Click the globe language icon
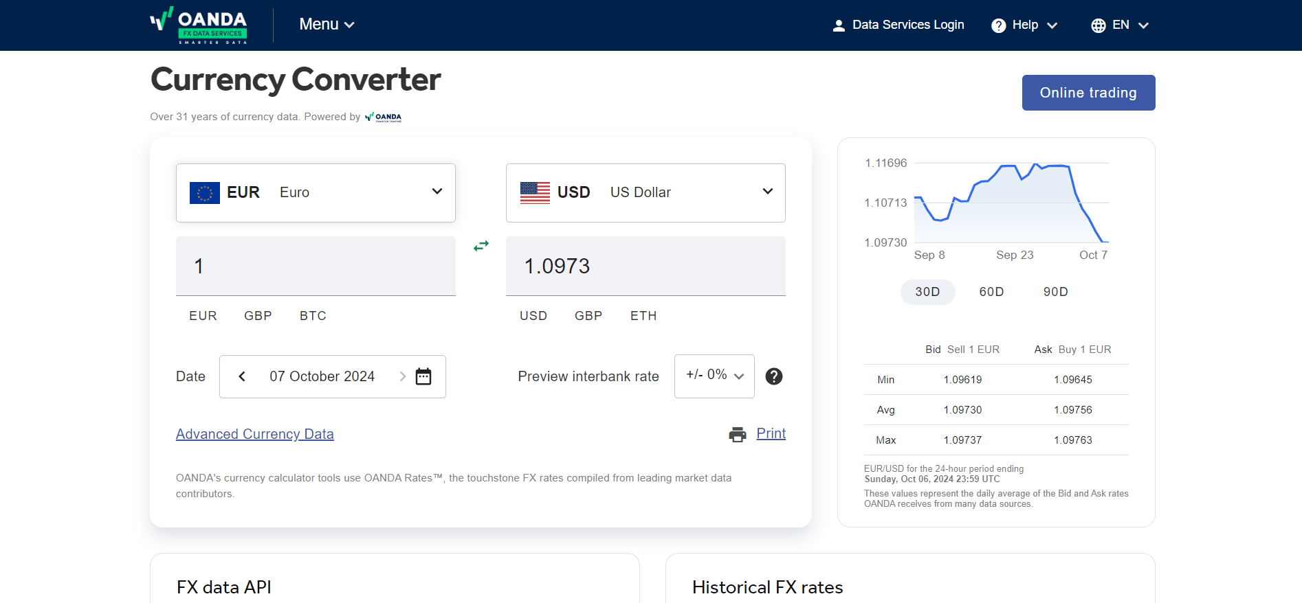 tap(1099, 25)
